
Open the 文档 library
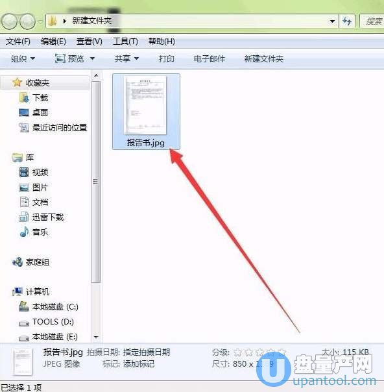point(40,202)
